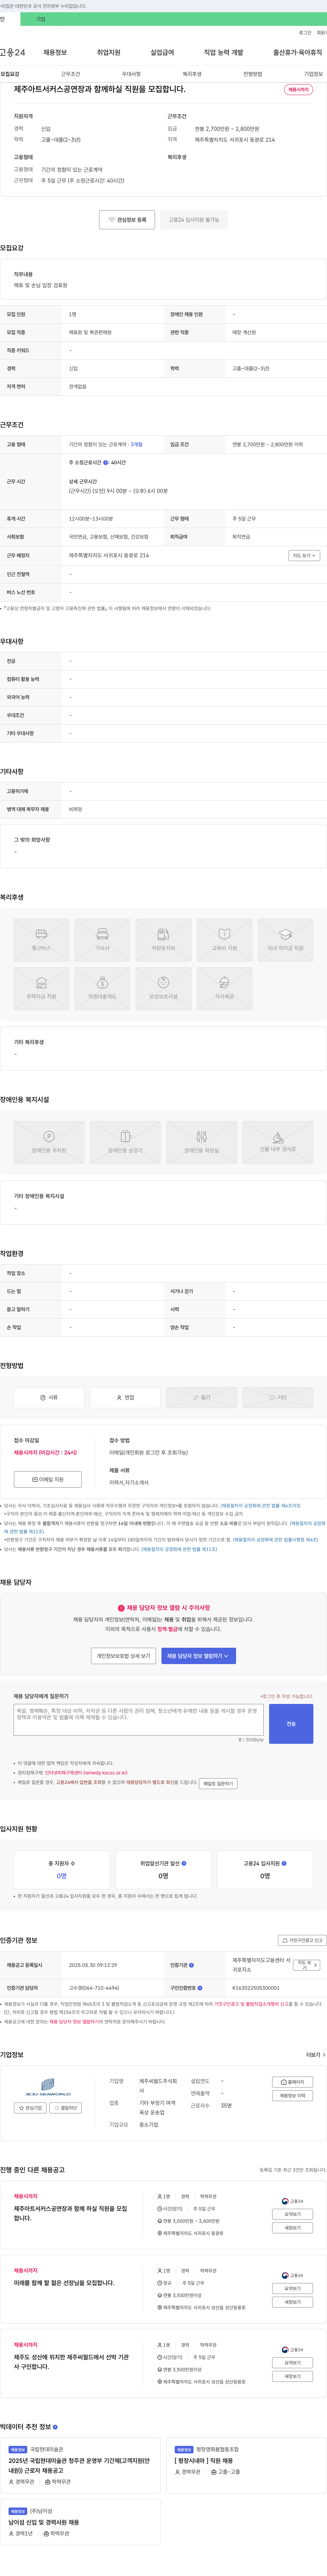Click the 차량유지비 welfare icon

pyautogui.click(x=163, y=940)
